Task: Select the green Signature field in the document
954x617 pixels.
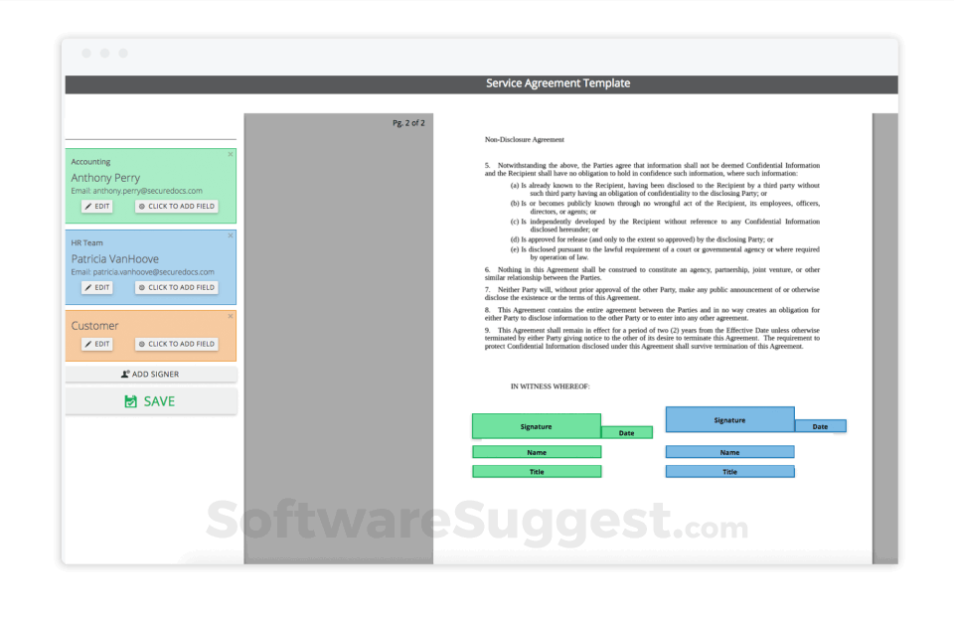Action: (x=537, y=425)
